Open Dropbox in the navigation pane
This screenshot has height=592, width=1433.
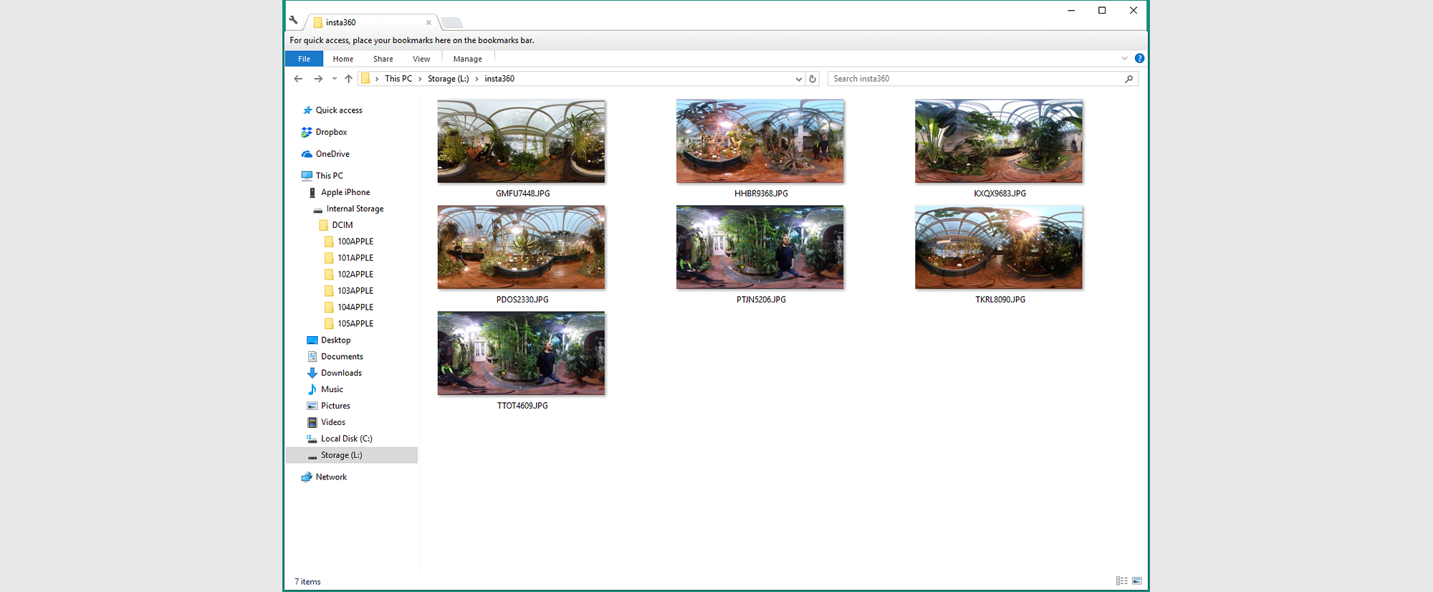point(324,132)
